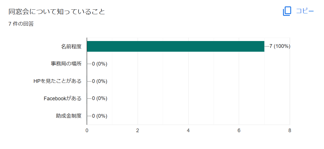The image size is (324, 149).
Task: Click the HPを見たことがある label
Action: [58, 81]
